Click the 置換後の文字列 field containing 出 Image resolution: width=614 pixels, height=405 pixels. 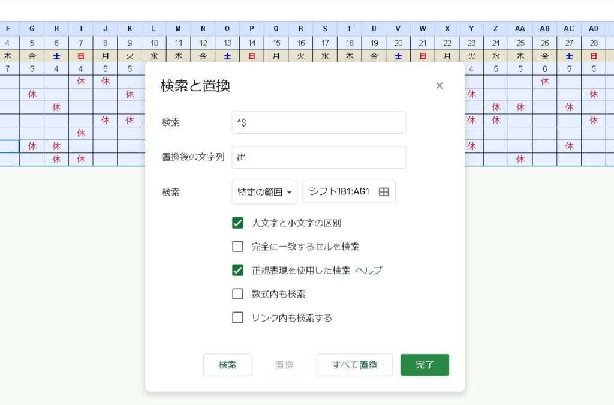(x=319, y=157)
